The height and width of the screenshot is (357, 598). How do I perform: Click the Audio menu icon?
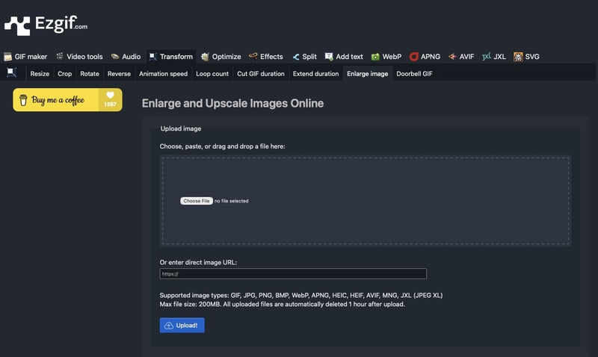pyautogui.click(x=115, y=57)
